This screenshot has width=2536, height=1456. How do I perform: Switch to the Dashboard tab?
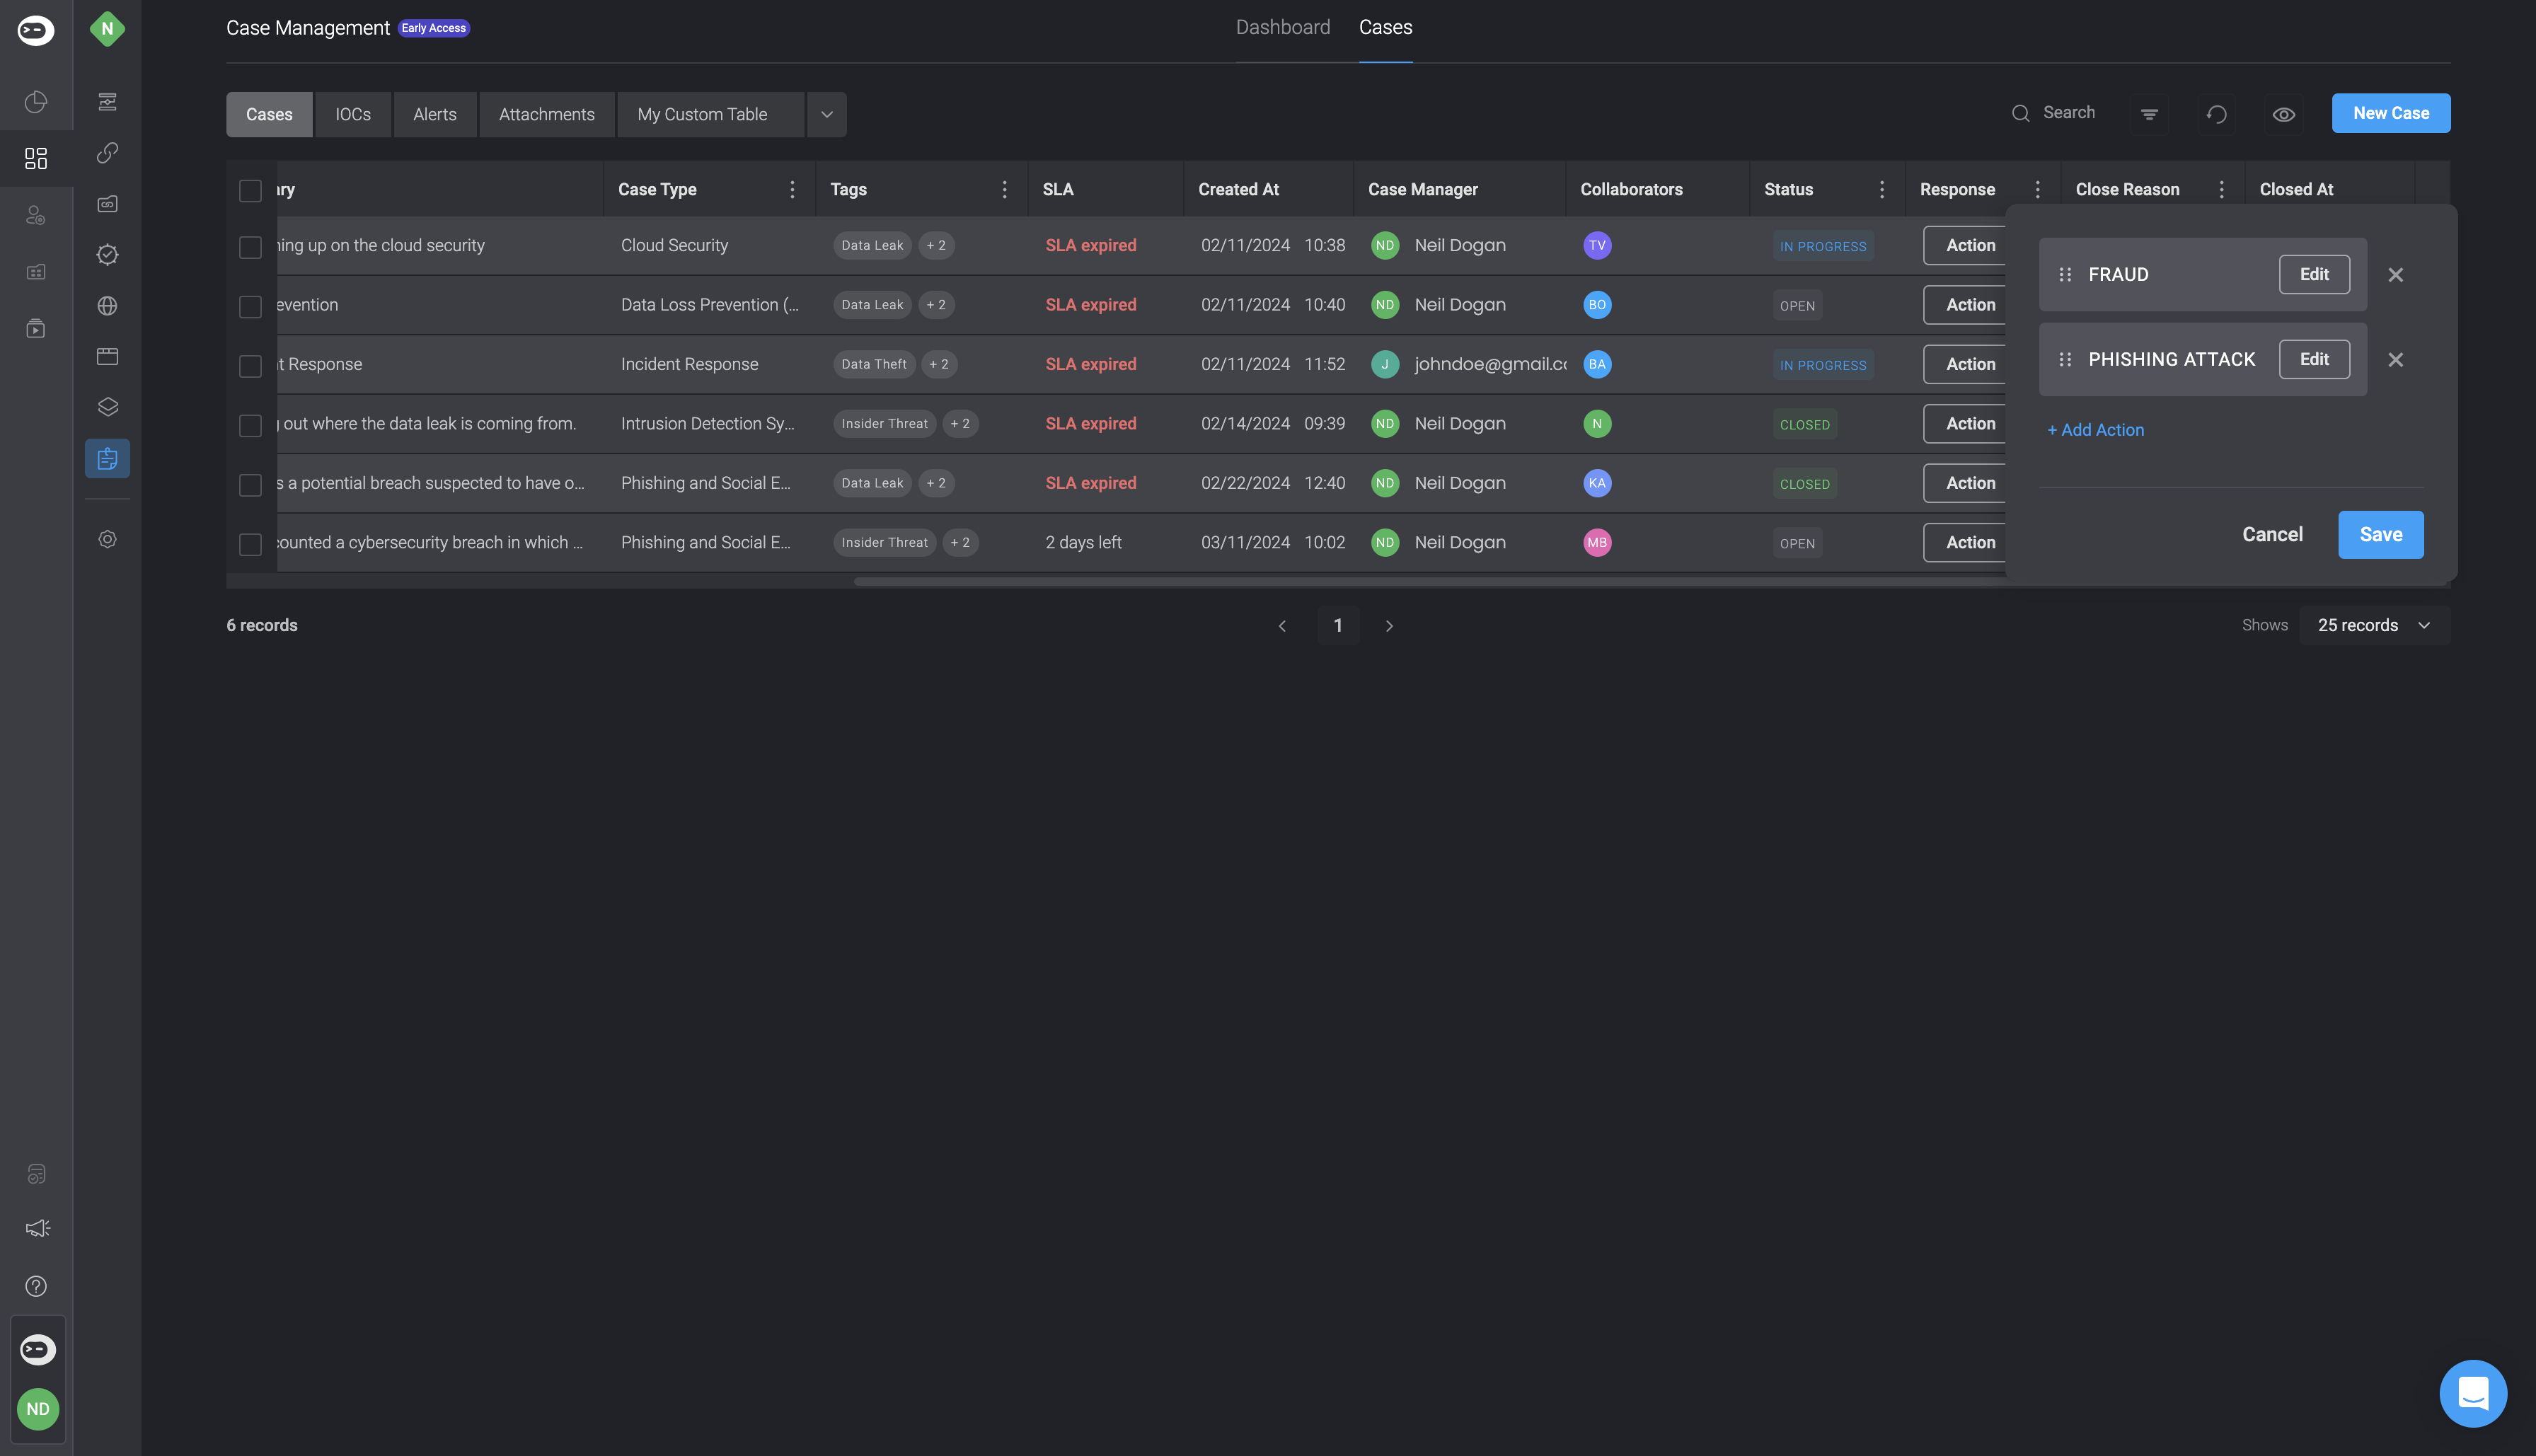click(1282, 28)
